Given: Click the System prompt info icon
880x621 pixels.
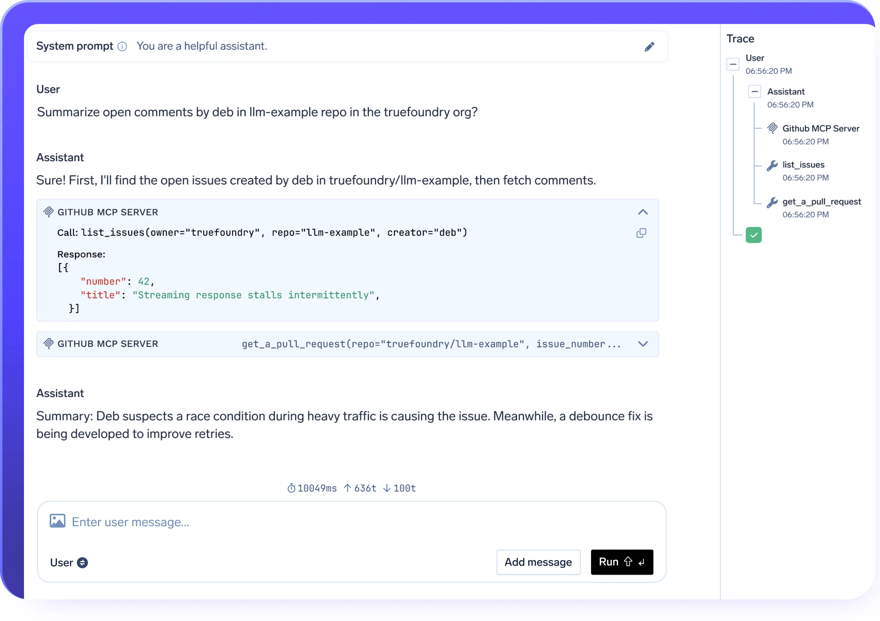Looking at the screenshot, I should point(122,47).
